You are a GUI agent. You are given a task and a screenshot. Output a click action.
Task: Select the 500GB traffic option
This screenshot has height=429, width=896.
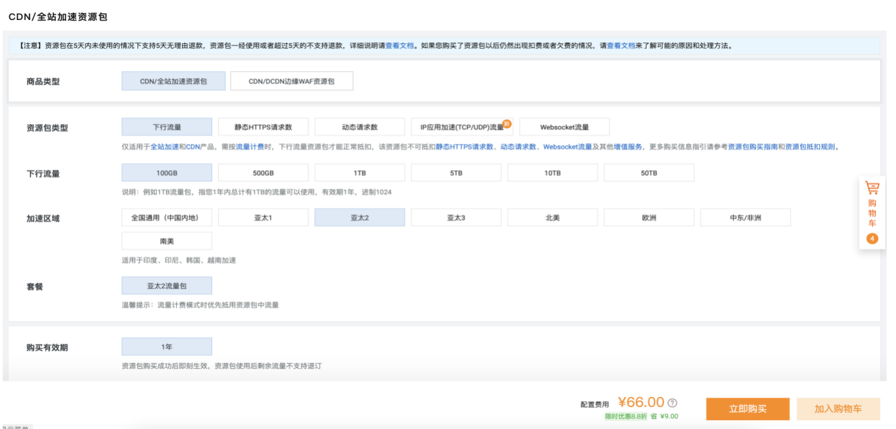point(263,173)
